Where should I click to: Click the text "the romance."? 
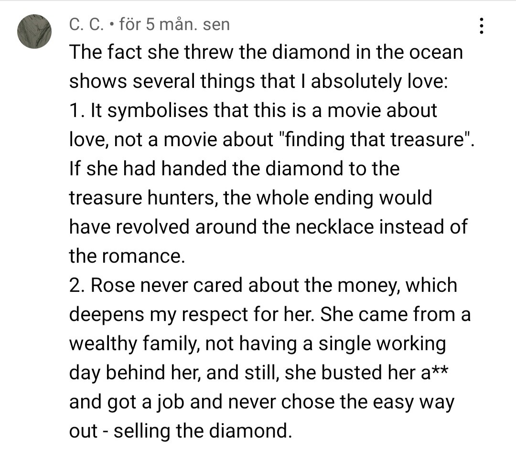(127, 256)
